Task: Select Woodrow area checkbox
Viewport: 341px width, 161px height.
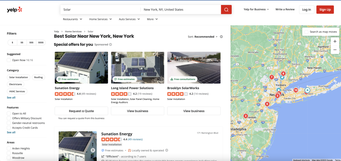Action: [9, 158]
